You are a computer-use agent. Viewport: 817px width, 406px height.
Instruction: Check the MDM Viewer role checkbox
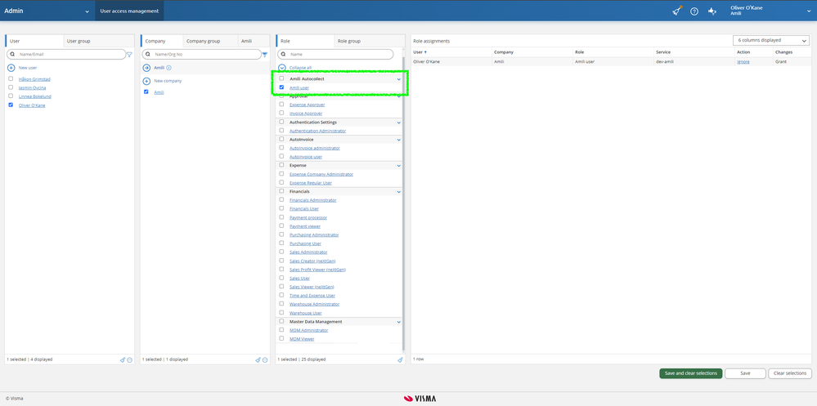pyautogui.click(x=282, y=338)
